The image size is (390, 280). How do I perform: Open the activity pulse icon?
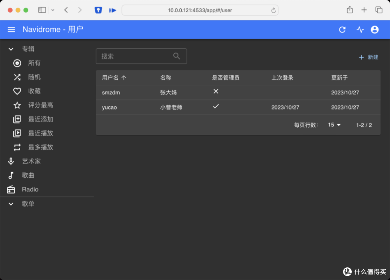click(360, 30)
